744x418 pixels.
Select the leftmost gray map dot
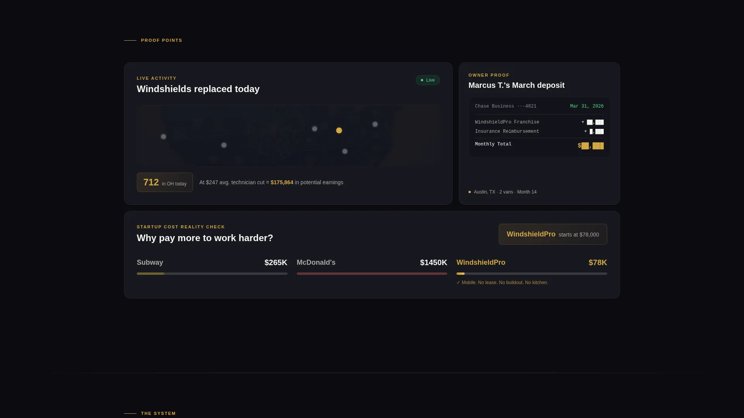click(x=164, y=137)
